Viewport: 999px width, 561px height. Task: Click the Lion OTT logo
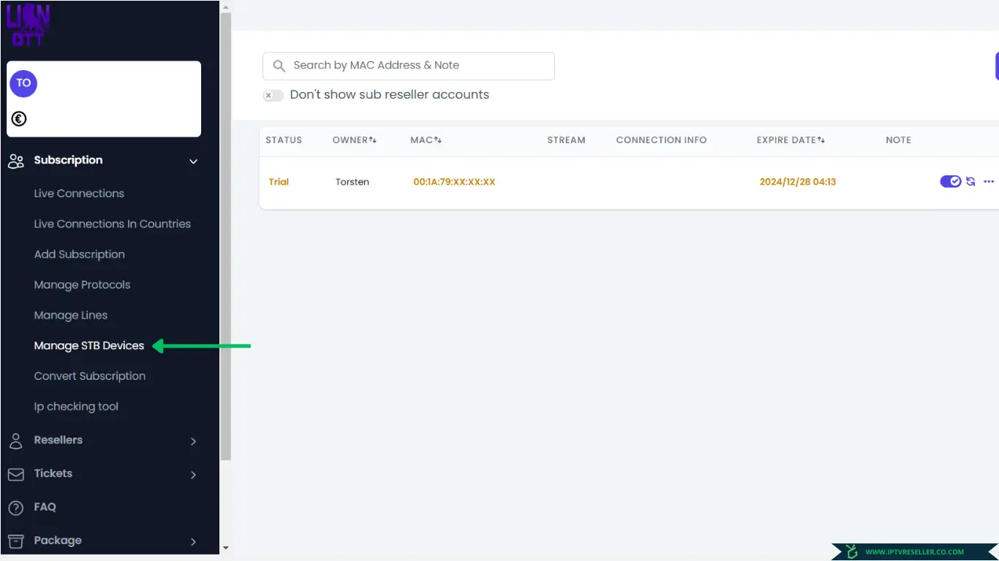29,26
